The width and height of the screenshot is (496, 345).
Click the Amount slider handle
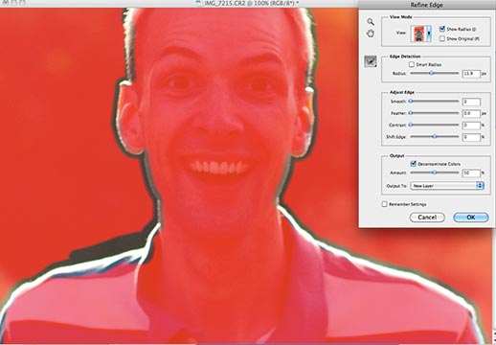[x=435, y=172]
